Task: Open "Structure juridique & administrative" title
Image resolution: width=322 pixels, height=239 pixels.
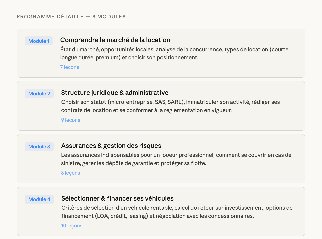Action: pos(115,93)
